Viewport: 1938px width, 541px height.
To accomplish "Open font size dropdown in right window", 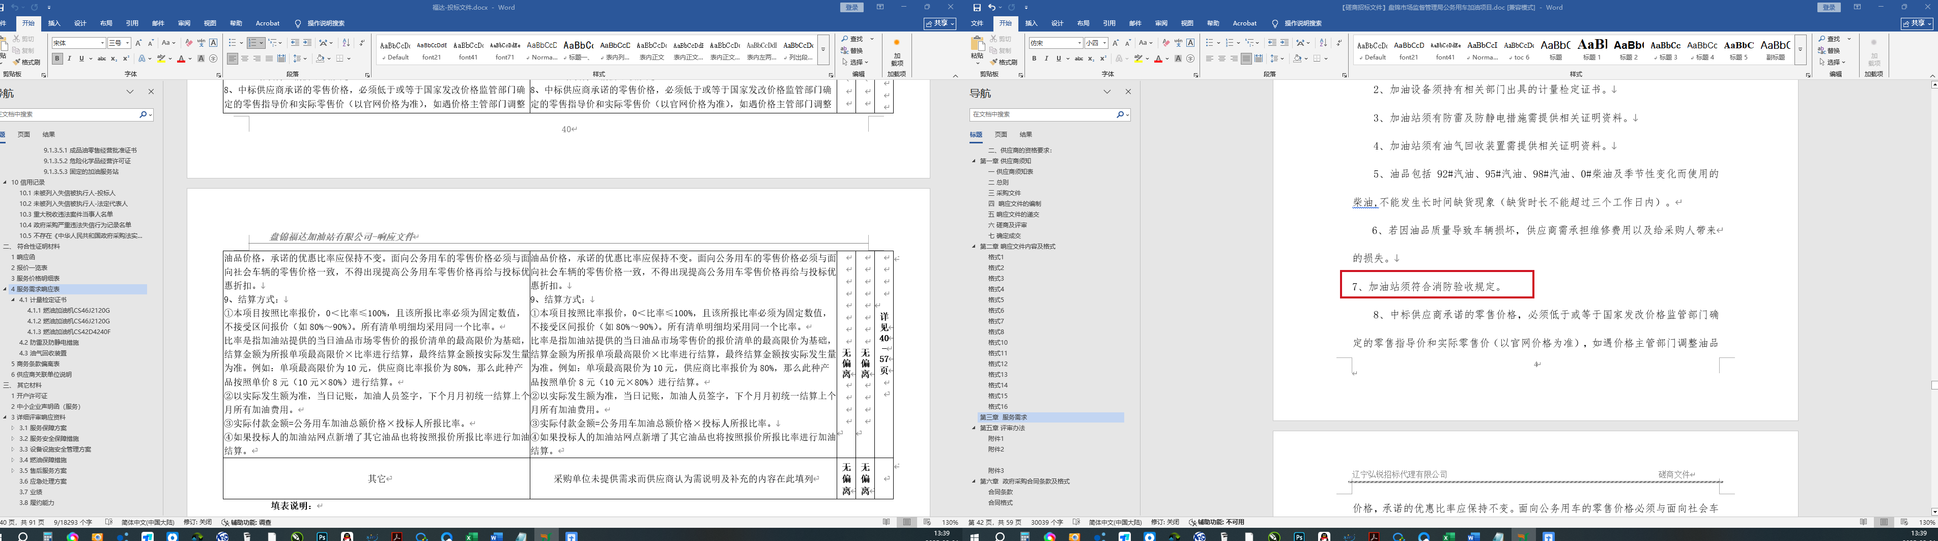I will (1104, 43).
